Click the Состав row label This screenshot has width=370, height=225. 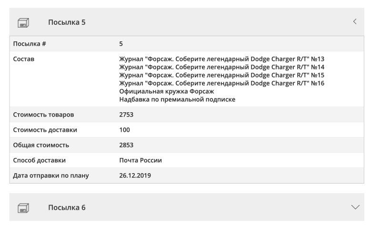[24, 59]
